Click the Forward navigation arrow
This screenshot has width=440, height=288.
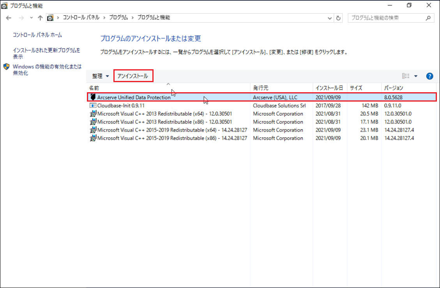tap(21, 18)
